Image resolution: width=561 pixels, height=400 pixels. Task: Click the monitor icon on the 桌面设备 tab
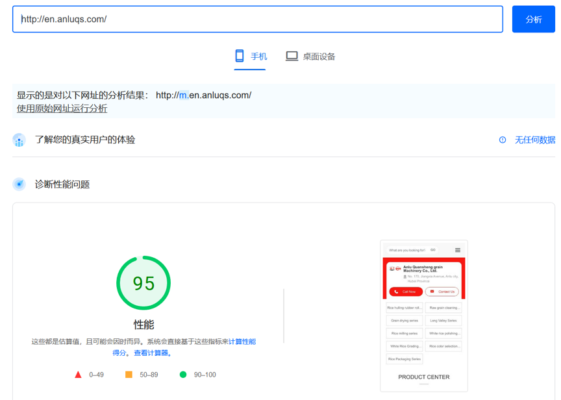292,56
